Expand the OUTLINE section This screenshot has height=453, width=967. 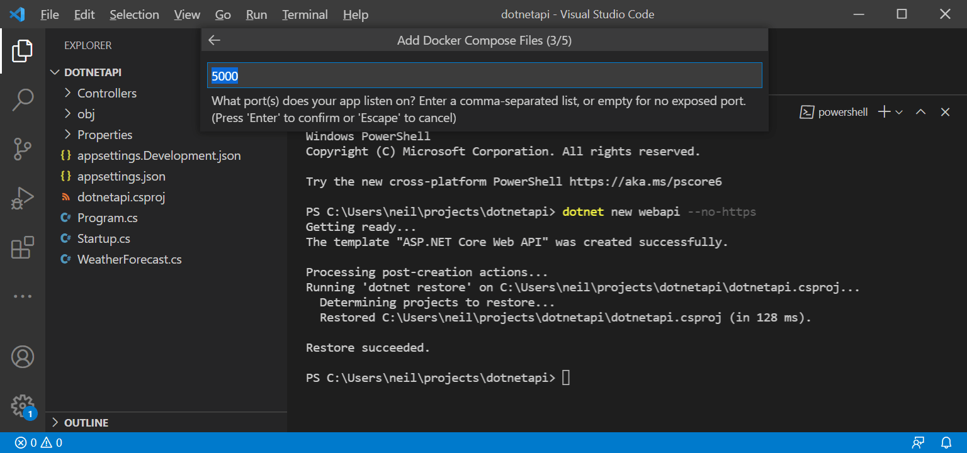(86, 422)
